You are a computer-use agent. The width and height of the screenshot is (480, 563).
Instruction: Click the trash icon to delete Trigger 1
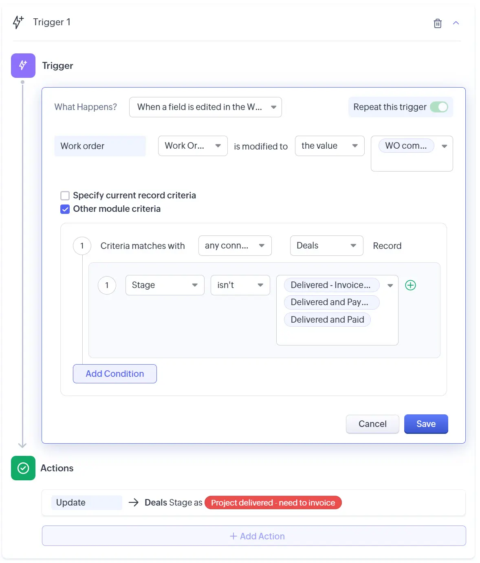point(437,23)
